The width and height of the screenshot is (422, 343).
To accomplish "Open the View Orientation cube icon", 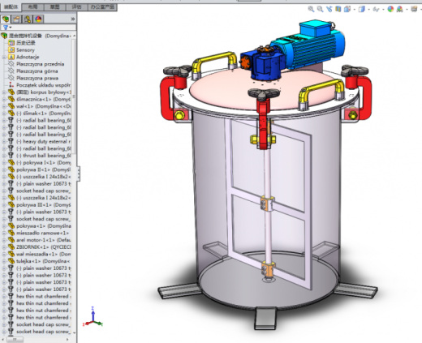I will [x=347, y=9].
